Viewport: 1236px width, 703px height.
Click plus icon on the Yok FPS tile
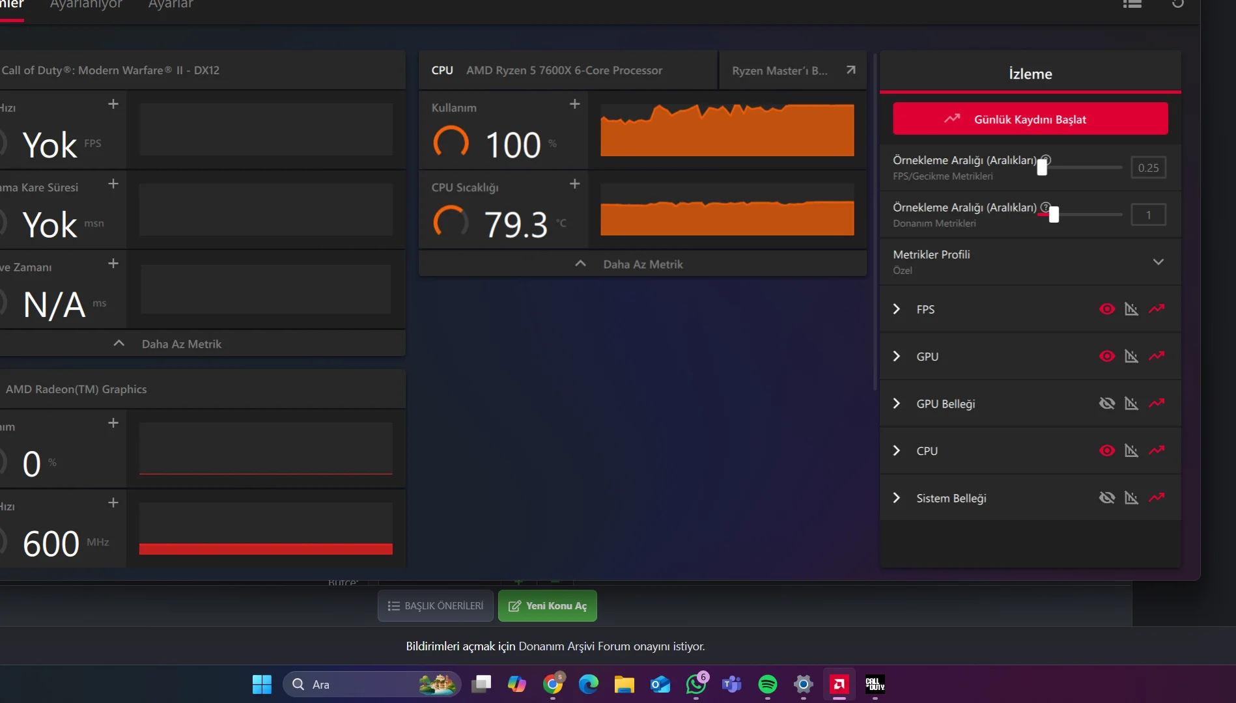tap(113, 104)
